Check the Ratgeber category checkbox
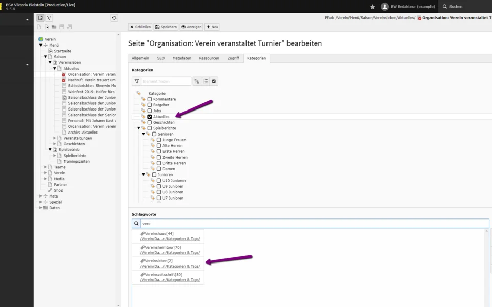492x307 pixels. click(150, 105)
